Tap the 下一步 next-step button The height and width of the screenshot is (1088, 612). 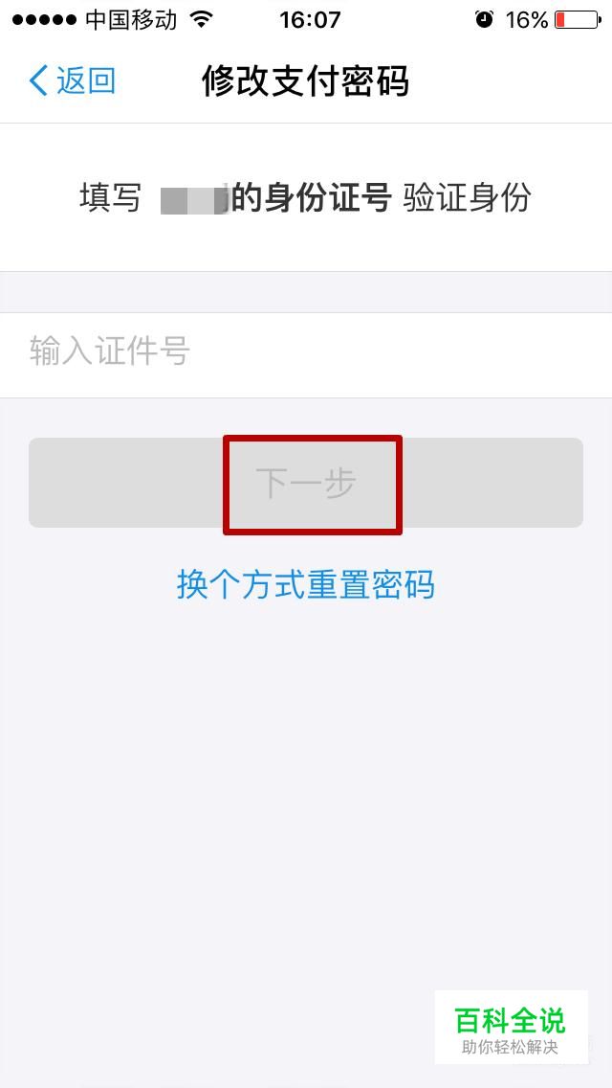(306, 483)
